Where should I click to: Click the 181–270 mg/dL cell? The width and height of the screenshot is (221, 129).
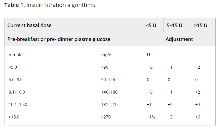pos(109,105)
